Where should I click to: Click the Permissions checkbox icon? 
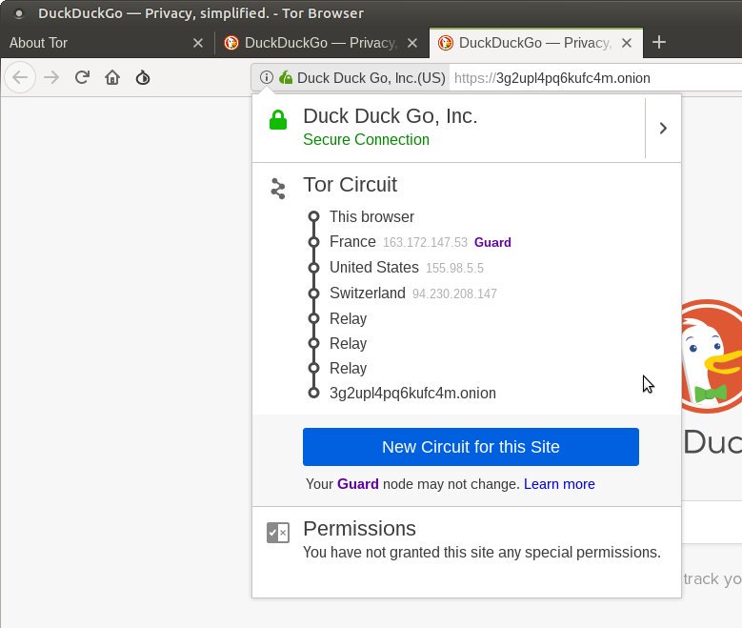tap(278, 533)
